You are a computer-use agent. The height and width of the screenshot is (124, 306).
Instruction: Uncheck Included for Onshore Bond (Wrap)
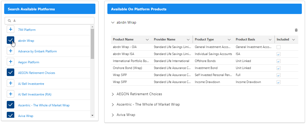(x=278, y=68)
